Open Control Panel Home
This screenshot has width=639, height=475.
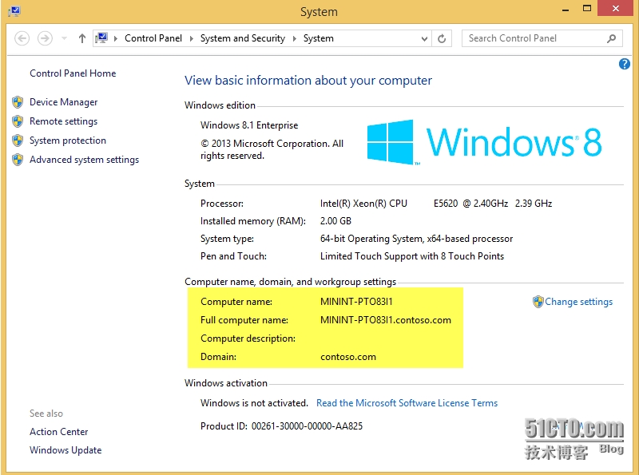coord(73,73)
